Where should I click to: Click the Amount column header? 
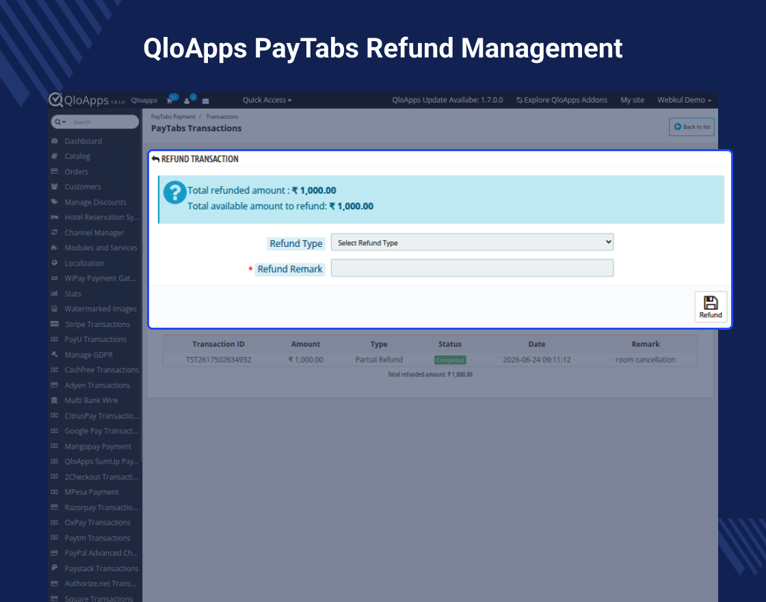click(305, 344)
